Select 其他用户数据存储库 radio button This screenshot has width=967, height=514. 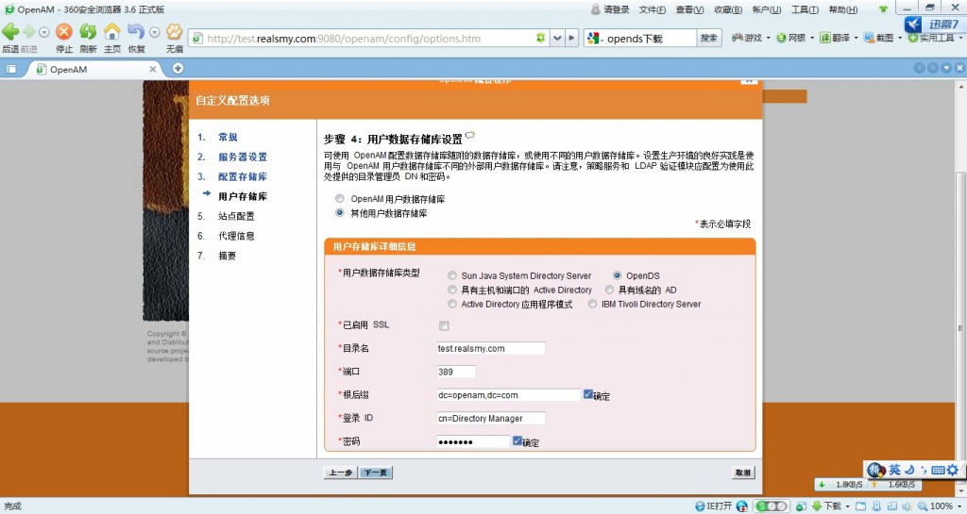click(x=340, y=213)
